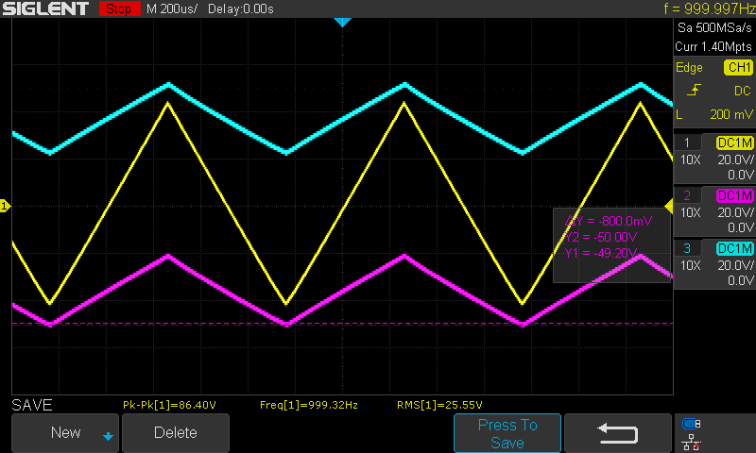Viewport: 756px width, 453px height.
Task: Select the channel 1 yellow DC1M badge
Action: click(x=734, y=143)
